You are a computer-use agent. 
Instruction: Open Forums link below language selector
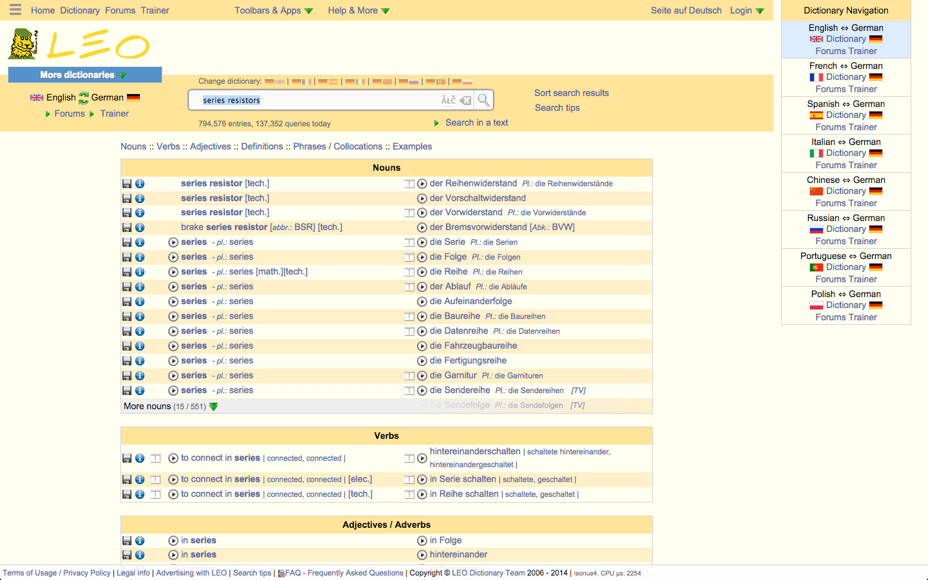(x=70, y=113)
